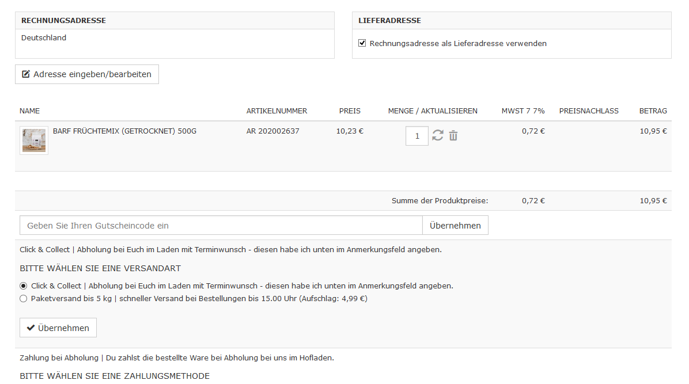Click the PREIS column header

[350, 111]
